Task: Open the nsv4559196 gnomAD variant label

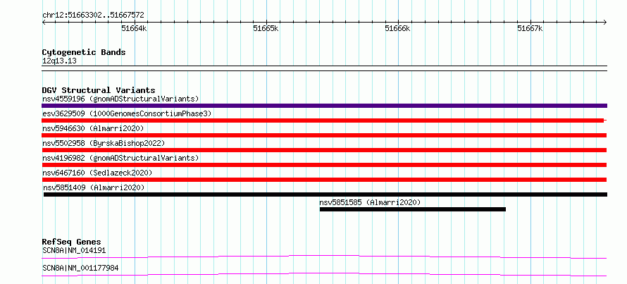Action: (x=120, y=99)
